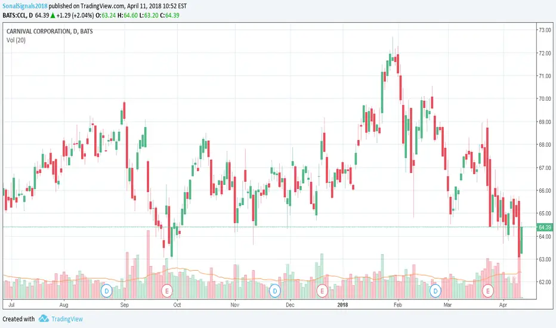Click the O:63.24 open value
The width and height of the screenshot is (556, 328).
pyautogui.click(x=106, y=16)
